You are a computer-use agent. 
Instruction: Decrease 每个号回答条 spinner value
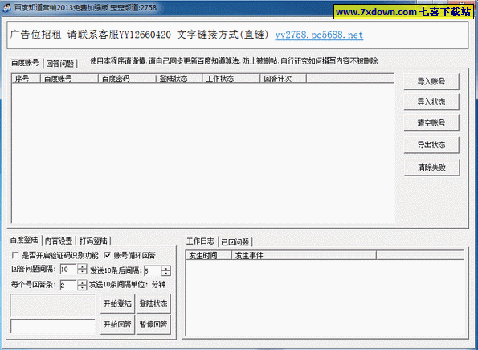pyautogui.click(x=82, y=288)
